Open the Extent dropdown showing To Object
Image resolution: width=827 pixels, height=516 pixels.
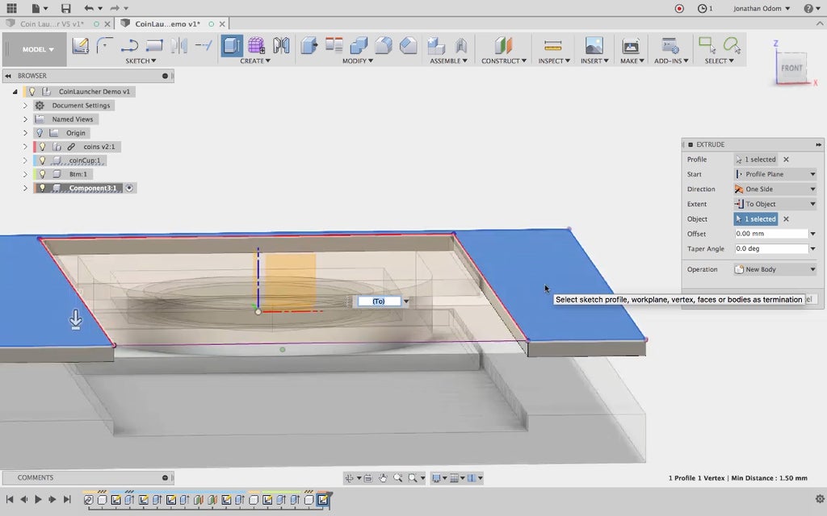click(775, 204)
